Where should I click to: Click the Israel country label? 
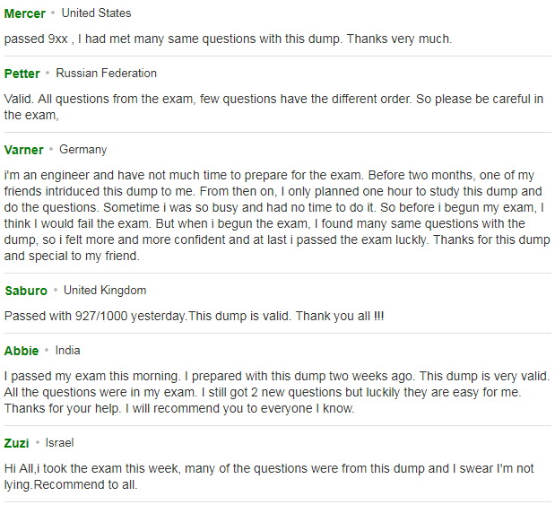coord(59,443)
